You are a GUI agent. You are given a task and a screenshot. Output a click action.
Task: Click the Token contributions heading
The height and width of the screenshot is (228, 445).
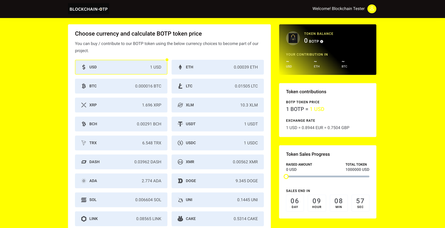(x=306, y=92)
